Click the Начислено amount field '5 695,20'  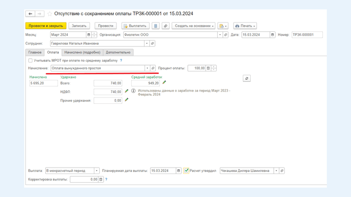pos(44,83)
